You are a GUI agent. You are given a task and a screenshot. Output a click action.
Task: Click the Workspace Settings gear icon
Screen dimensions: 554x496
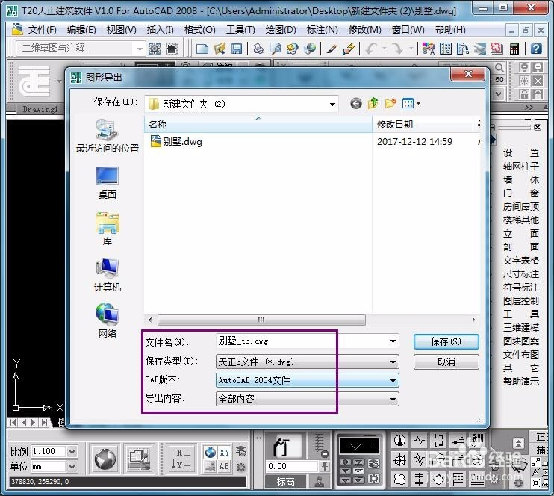click(155, 49)
